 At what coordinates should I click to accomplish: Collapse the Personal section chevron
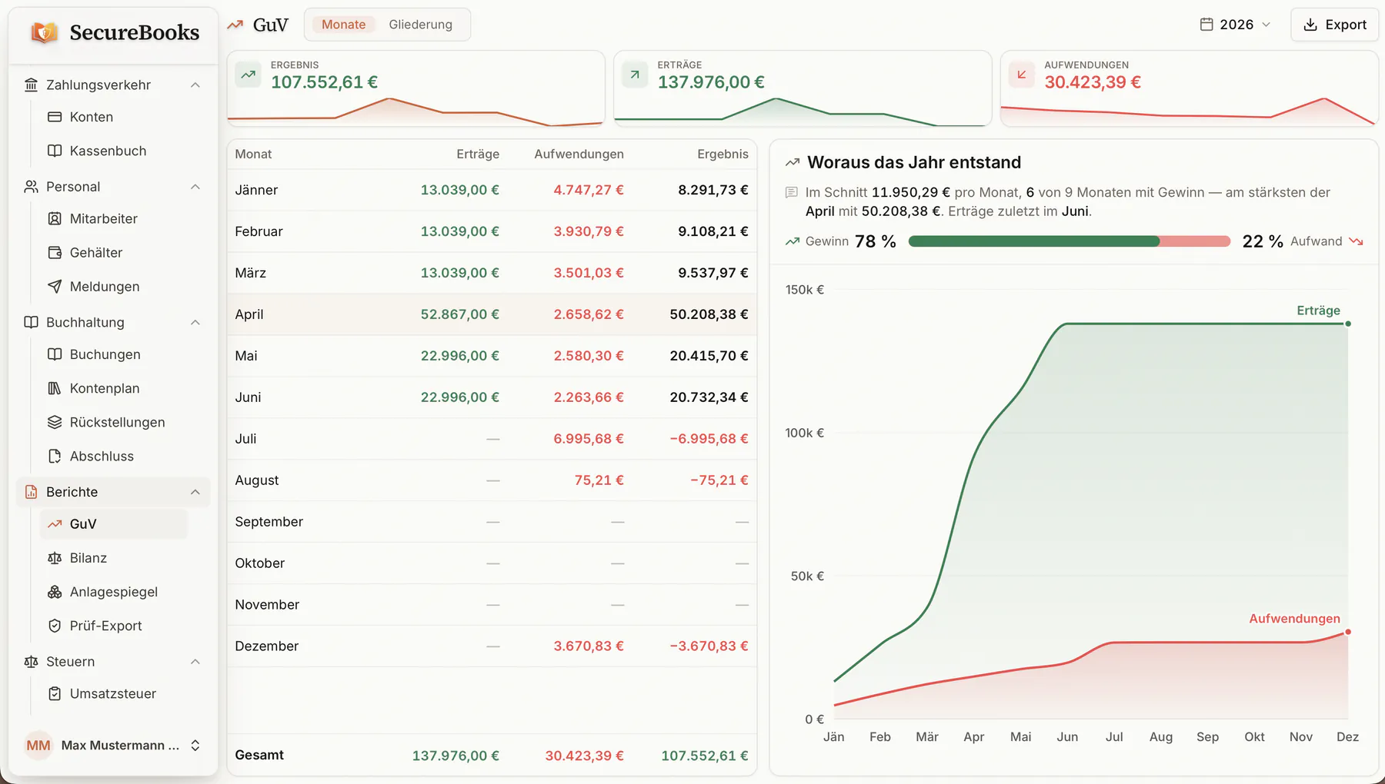tap(195, 187)
